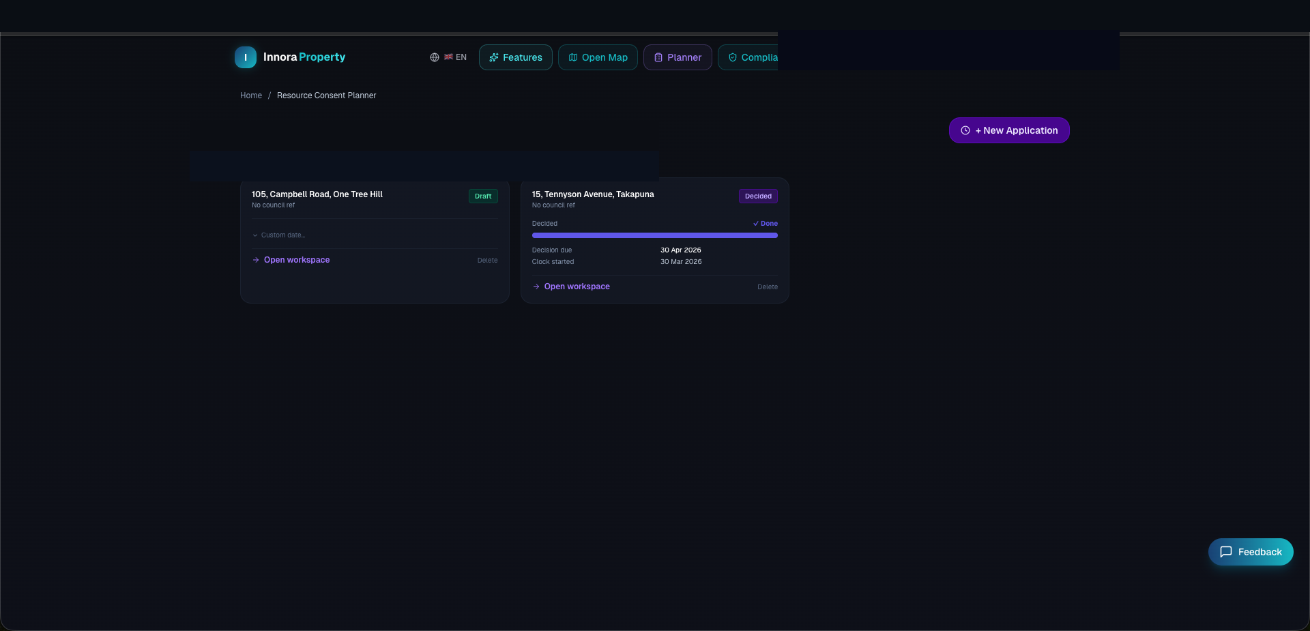Click the Resource Consent Planner breadcrumb
Image resolution: width=1310 pixels, height=631 pixels.
pos(326,96)
